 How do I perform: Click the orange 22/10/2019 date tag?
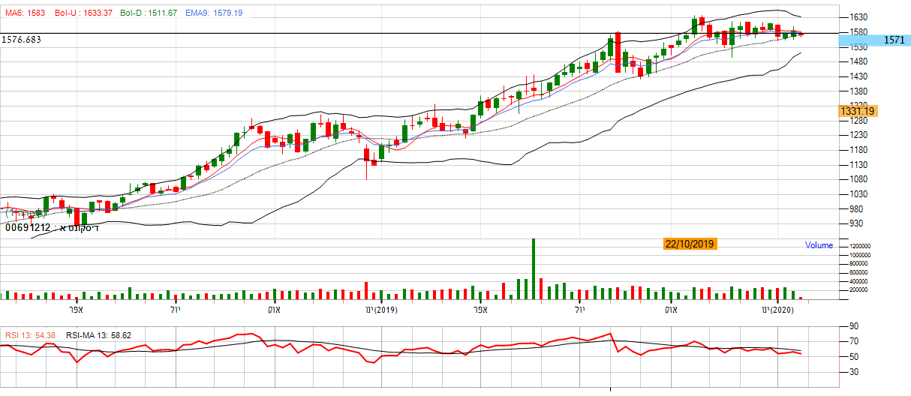(690, 244)
